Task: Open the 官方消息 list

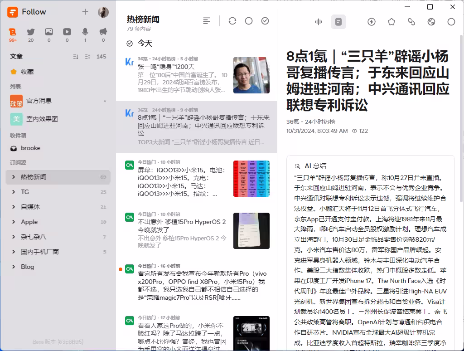Action: click(x=39, y=101)
